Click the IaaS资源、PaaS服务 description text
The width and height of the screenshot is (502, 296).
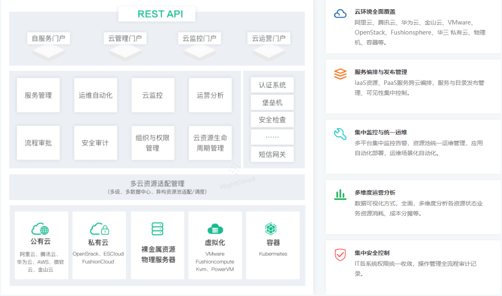(x=419, y=88)
